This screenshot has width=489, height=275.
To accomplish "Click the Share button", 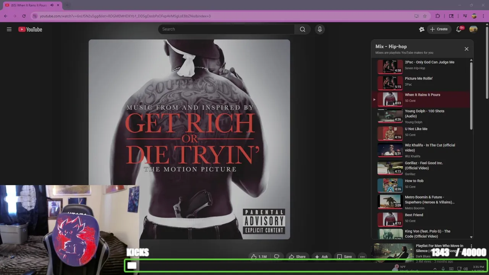I will tap(297, 257).
